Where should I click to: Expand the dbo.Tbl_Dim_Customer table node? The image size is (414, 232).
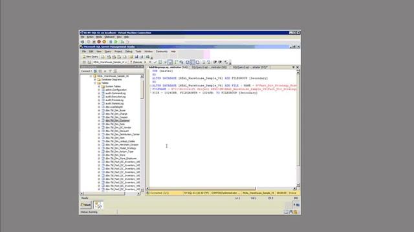pyautogui.click(x=99, y=121)
